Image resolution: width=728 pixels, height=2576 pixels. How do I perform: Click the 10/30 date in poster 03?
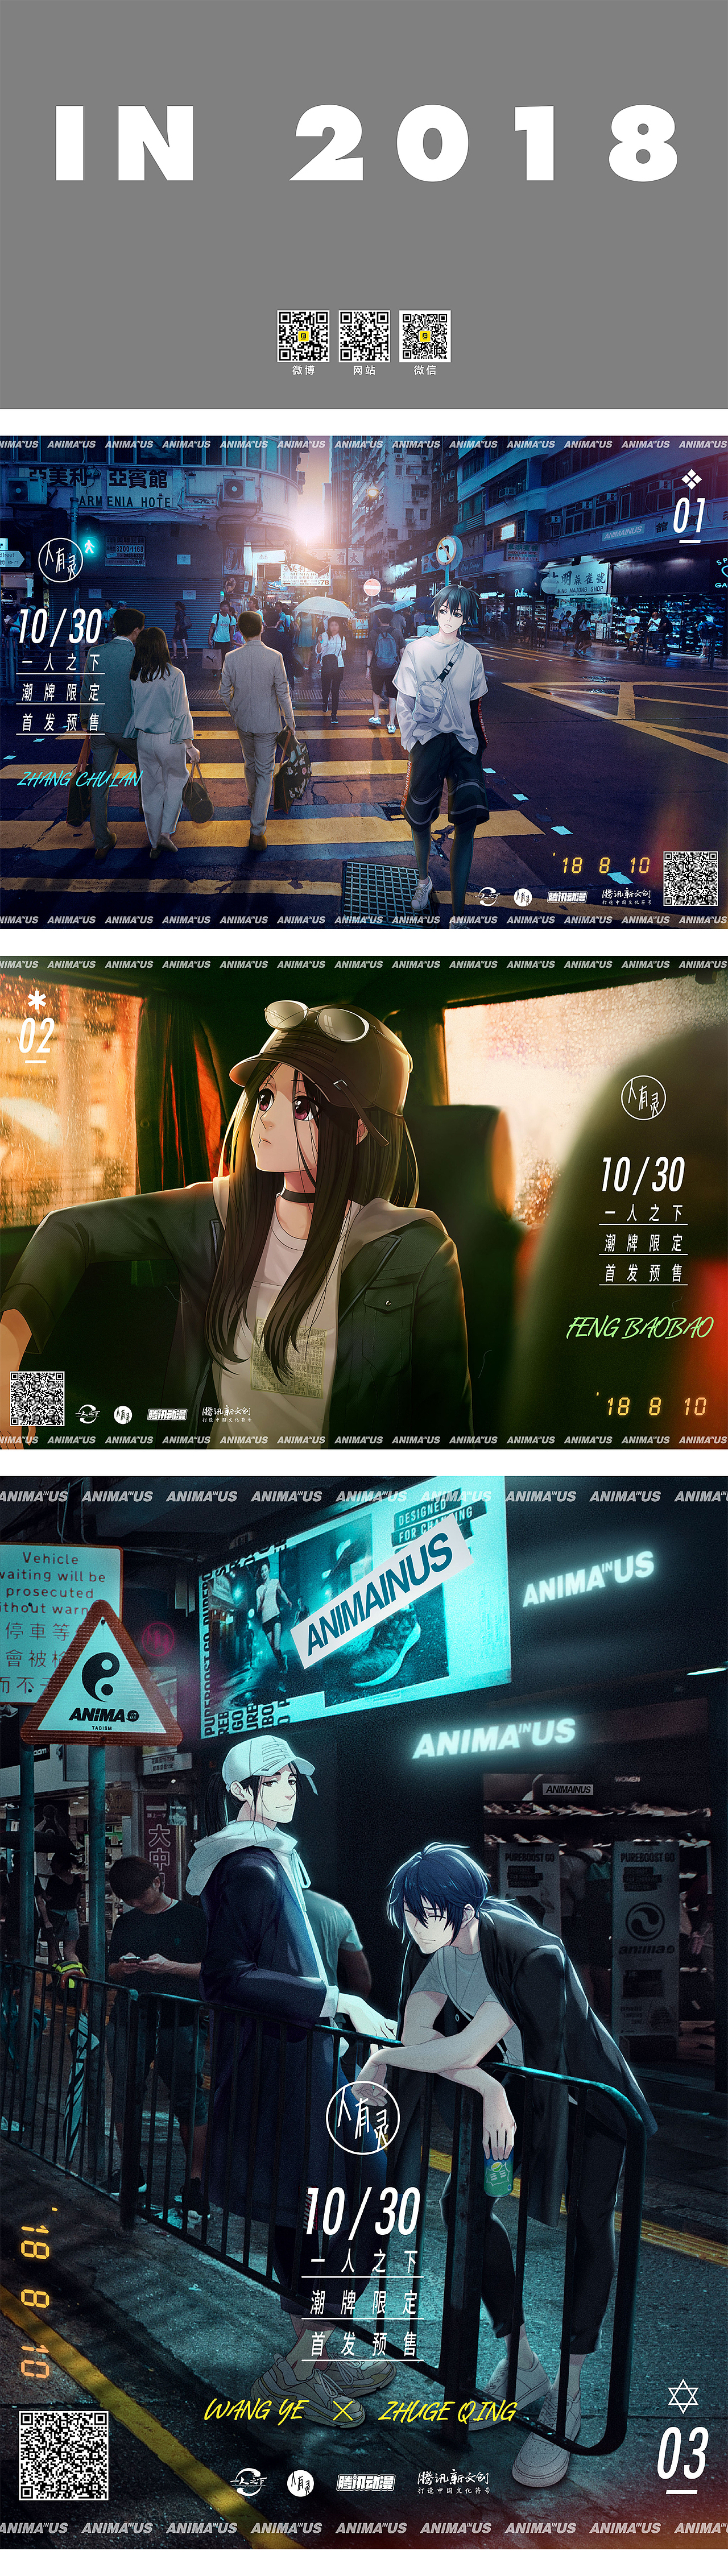click(x=362, y=2211)
